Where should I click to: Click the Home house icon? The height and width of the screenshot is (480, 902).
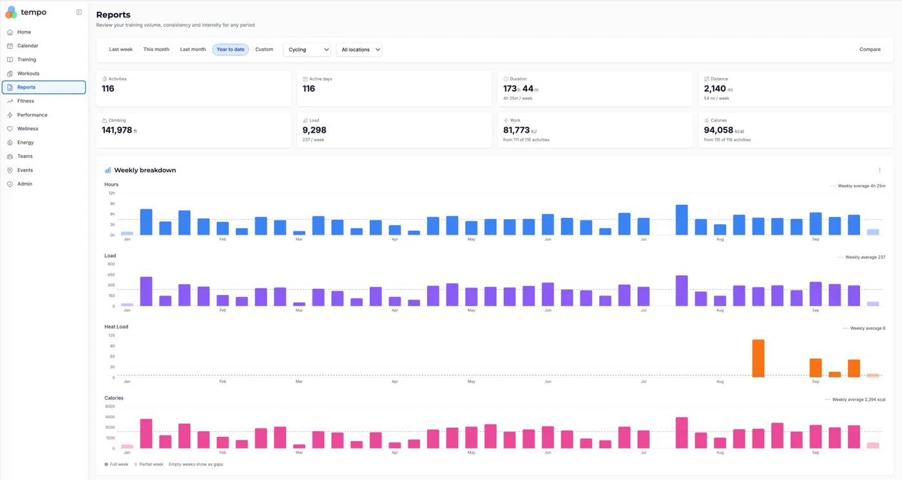10,32
